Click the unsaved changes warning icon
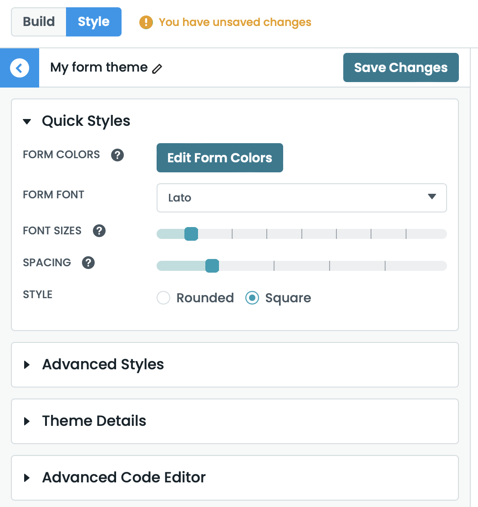The height and width of the screenshot is (507, 478). [146, 22]
